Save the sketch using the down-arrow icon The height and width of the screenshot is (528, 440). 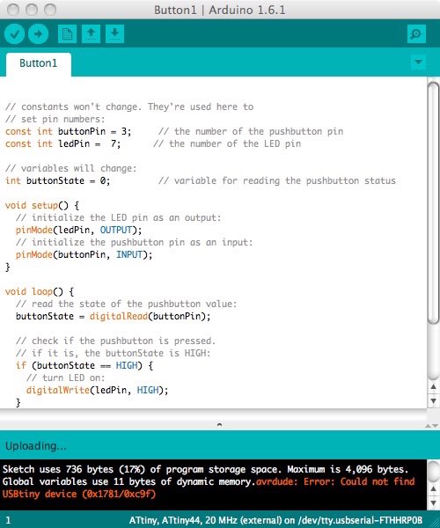pos(114,33)
